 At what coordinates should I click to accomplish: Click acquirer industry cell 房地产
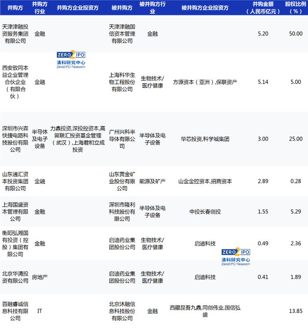40,277
